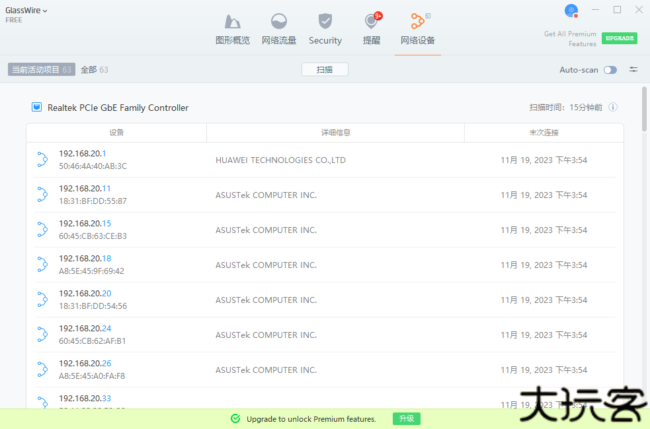The width and height of the screenshot is (650, 429).
Task: Click device icon for 192.168.20.11
Action: tap(42, 195)
